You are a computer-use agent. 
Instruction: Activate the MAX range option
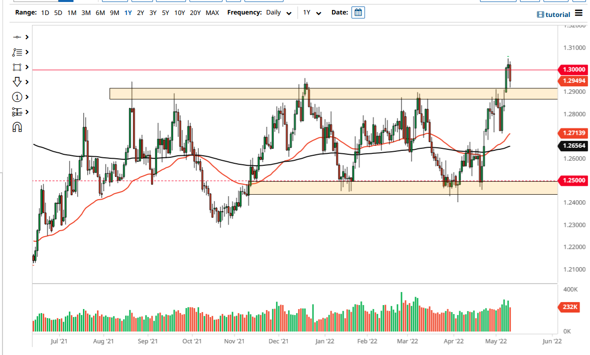[x=212, y=12]
